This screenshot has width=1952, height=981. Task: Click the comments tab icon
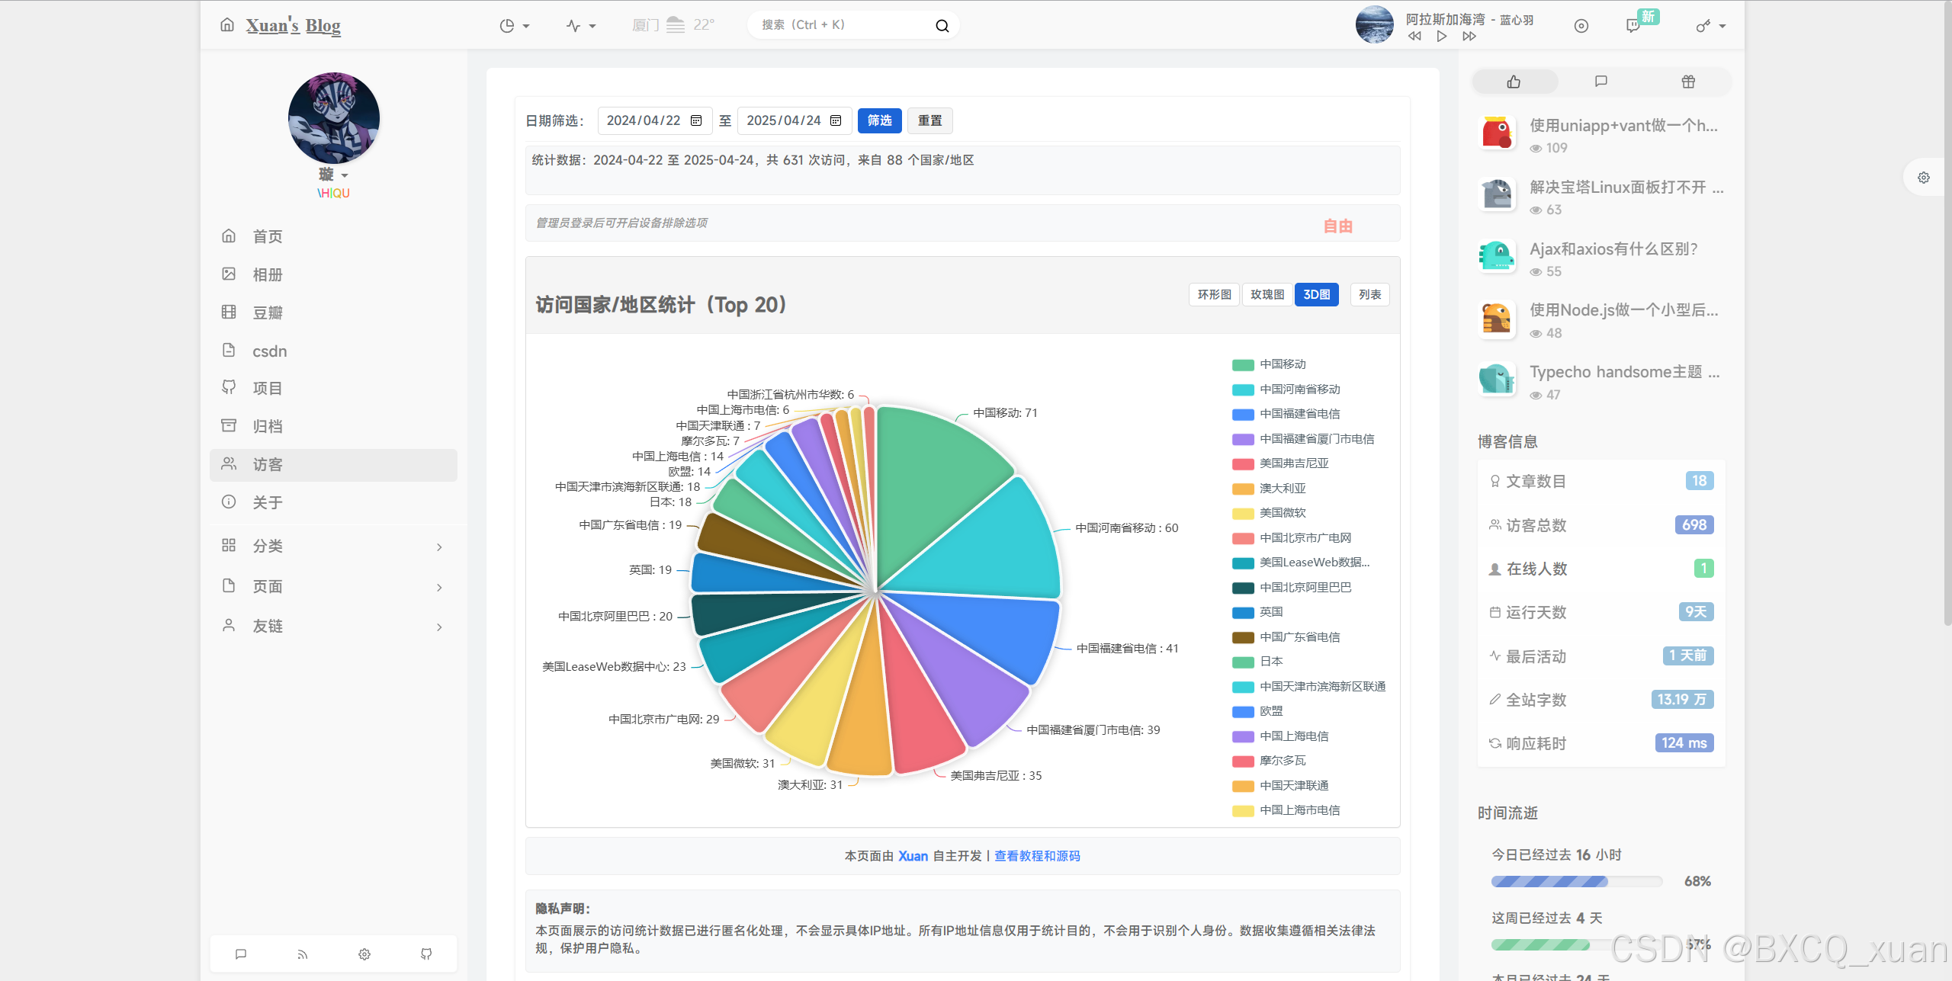coord(1601,82)
